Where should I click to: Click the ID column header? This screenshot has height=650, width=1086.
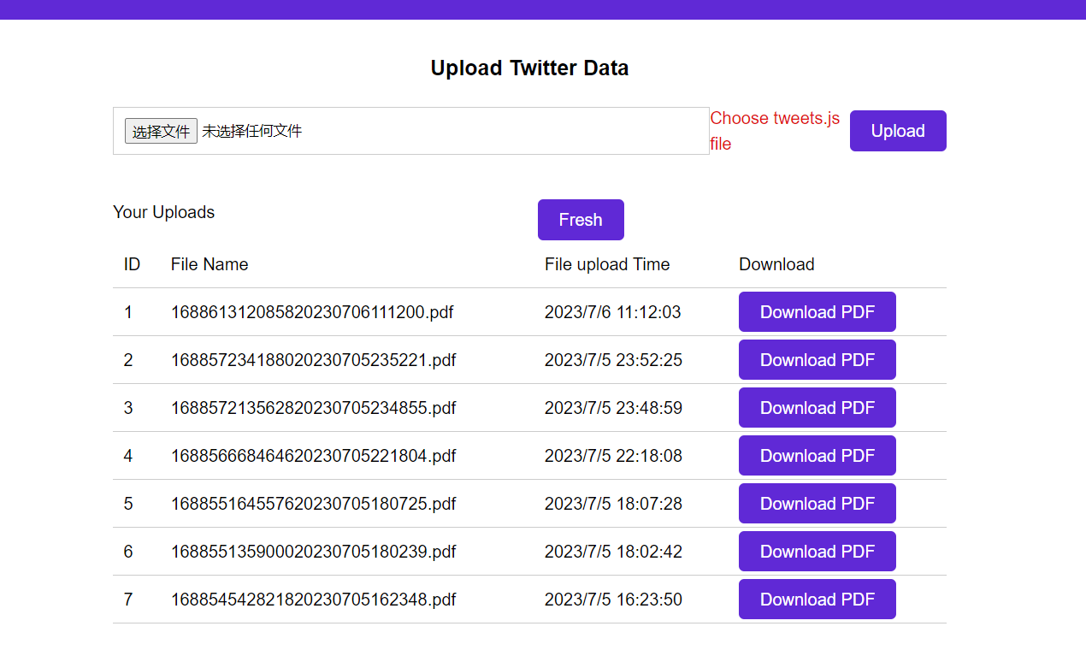tap(132, 264)
